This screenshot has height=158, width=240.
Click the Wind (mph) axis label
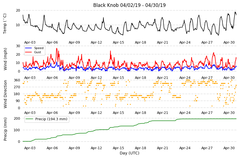[5, 59]
